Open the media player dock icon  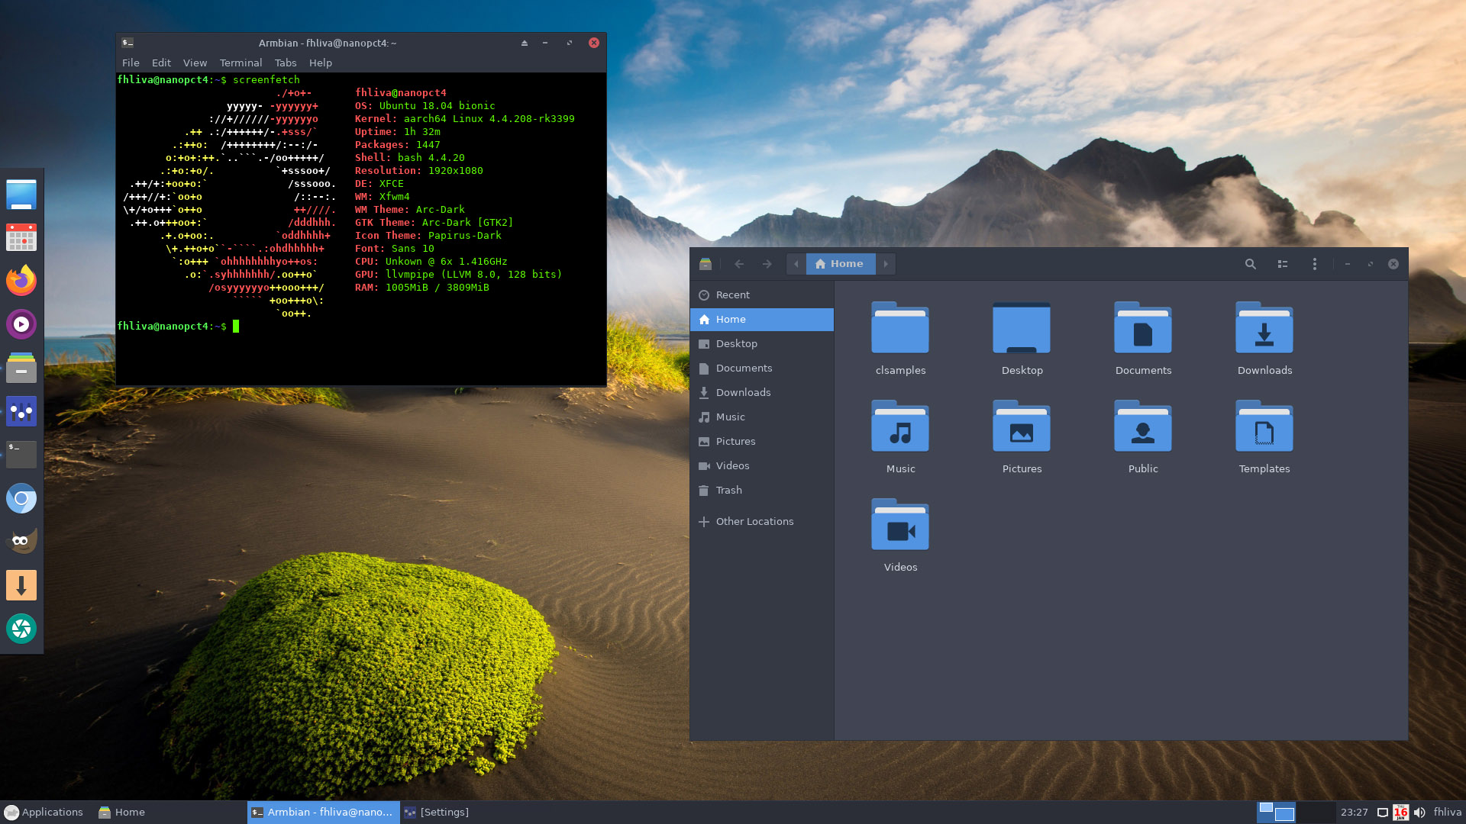(21, 324)
